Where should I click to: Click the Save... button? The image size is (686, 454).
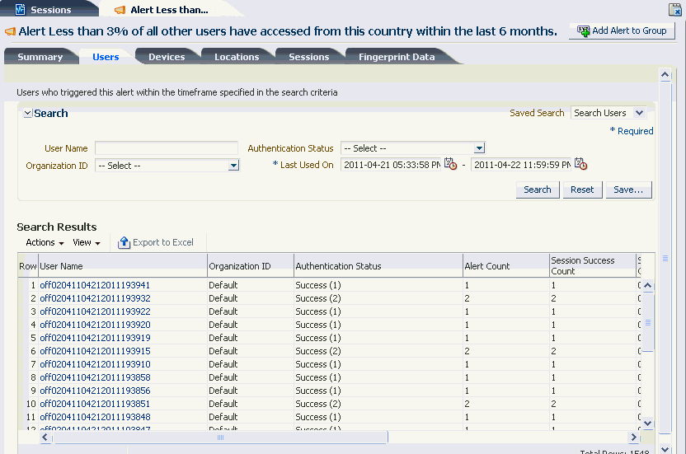coord(628,190)
